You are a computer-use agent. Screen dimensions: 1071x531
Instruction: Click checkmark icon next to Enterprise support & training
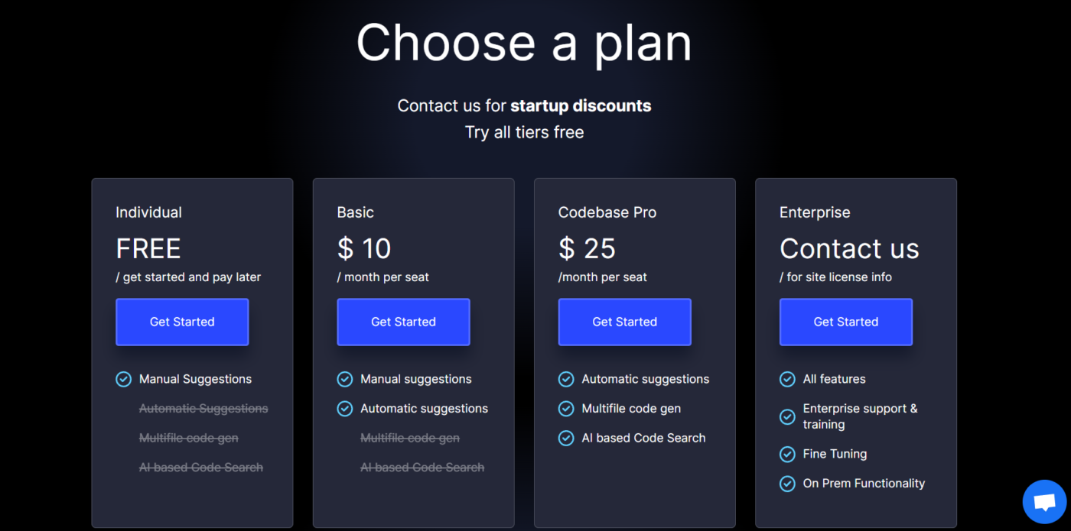(787, 416)
